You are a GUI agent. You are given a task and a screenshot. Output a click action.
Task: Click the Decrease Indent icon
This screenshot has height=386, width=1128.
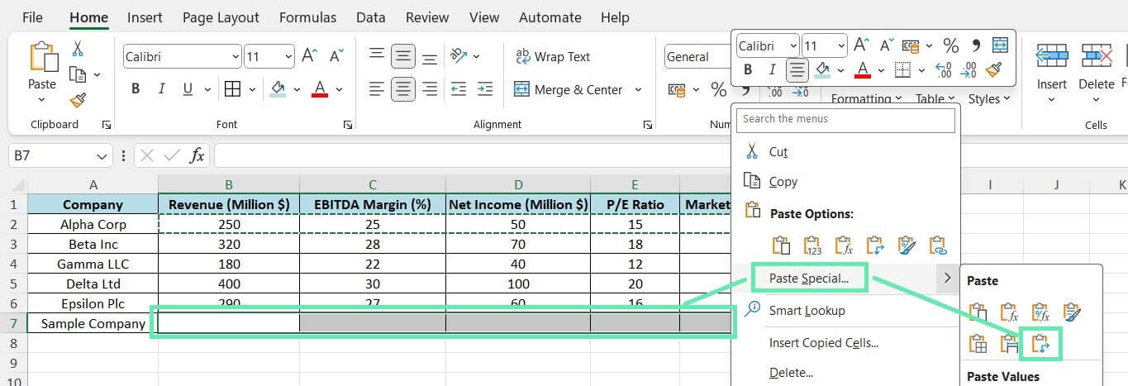(459, 89)
